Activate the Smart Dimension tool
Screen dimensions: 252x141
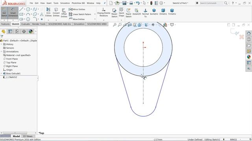point(13,13)
